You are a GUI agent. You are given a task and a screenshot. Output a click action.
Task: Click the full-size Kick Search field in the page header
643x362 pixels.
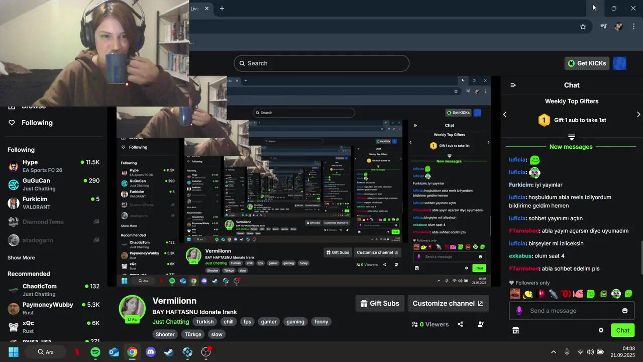coord(321,63)
